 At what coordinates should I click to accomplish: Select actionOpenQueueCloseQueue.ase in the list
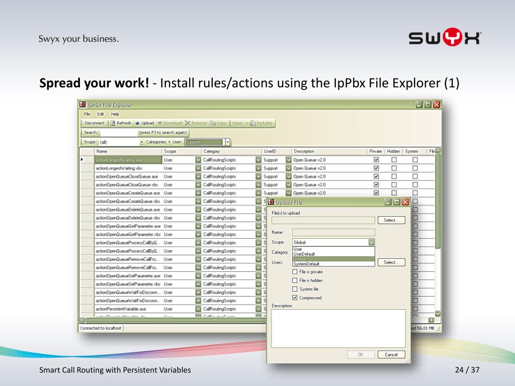(x=128, y=176)
